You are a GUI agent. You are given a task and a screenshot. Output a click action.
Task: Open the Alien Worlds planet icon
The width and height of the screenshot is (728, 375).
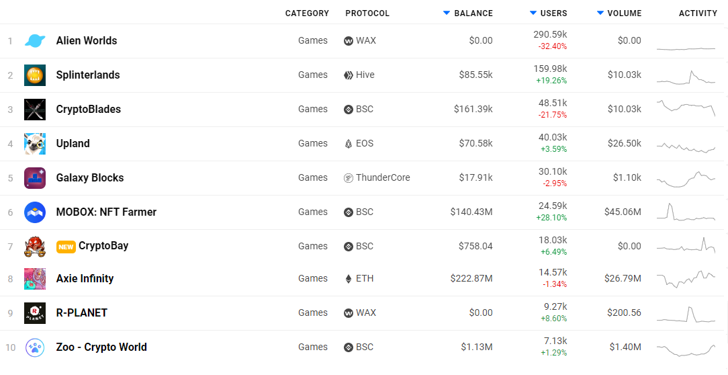tap(35, 41)
